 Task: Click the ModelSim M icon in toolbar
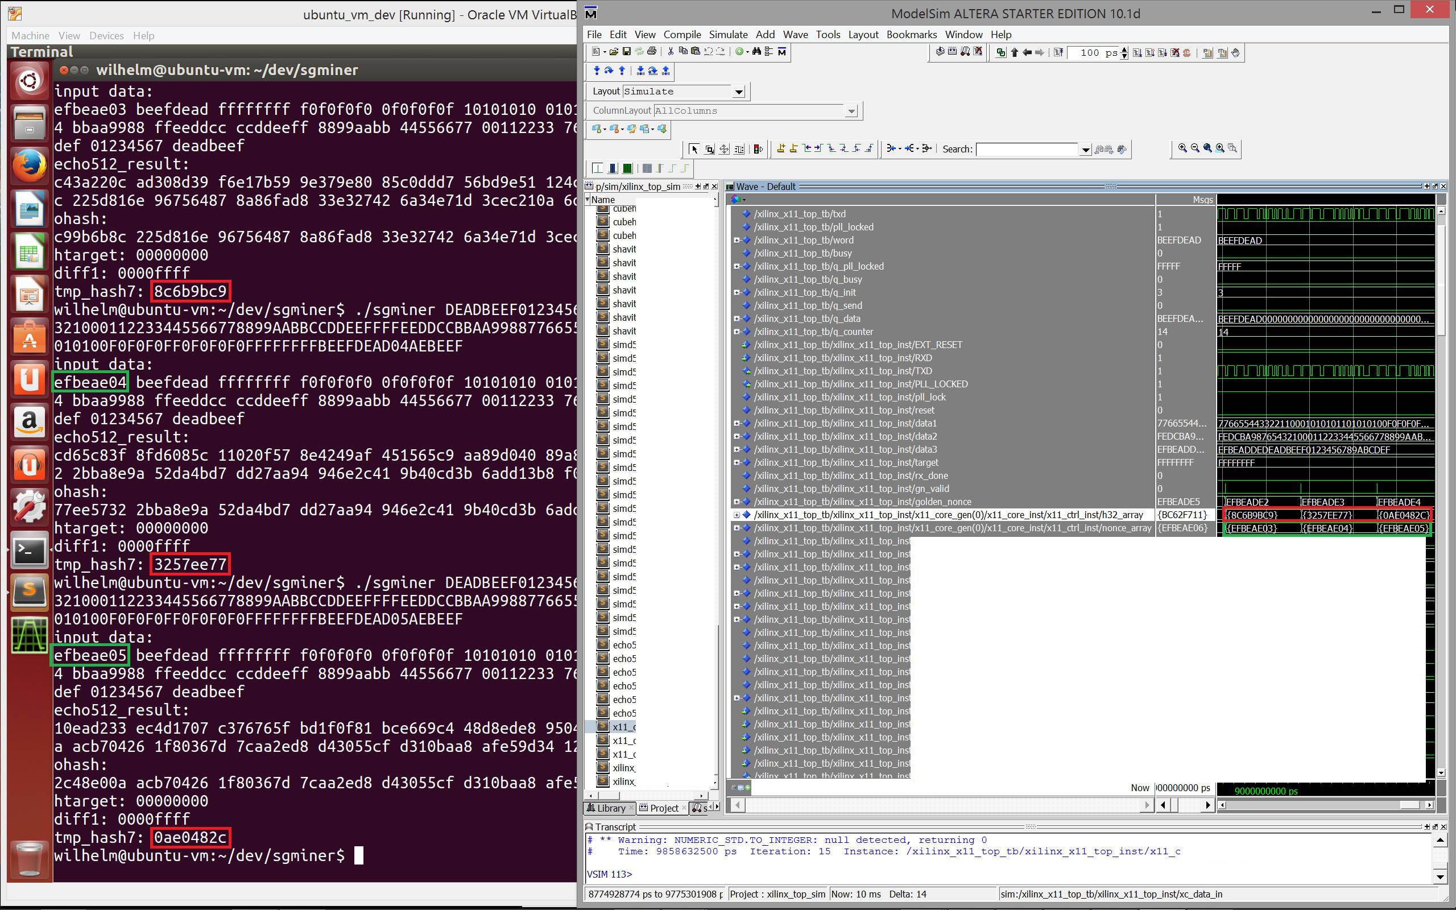(x=782, y=52)
